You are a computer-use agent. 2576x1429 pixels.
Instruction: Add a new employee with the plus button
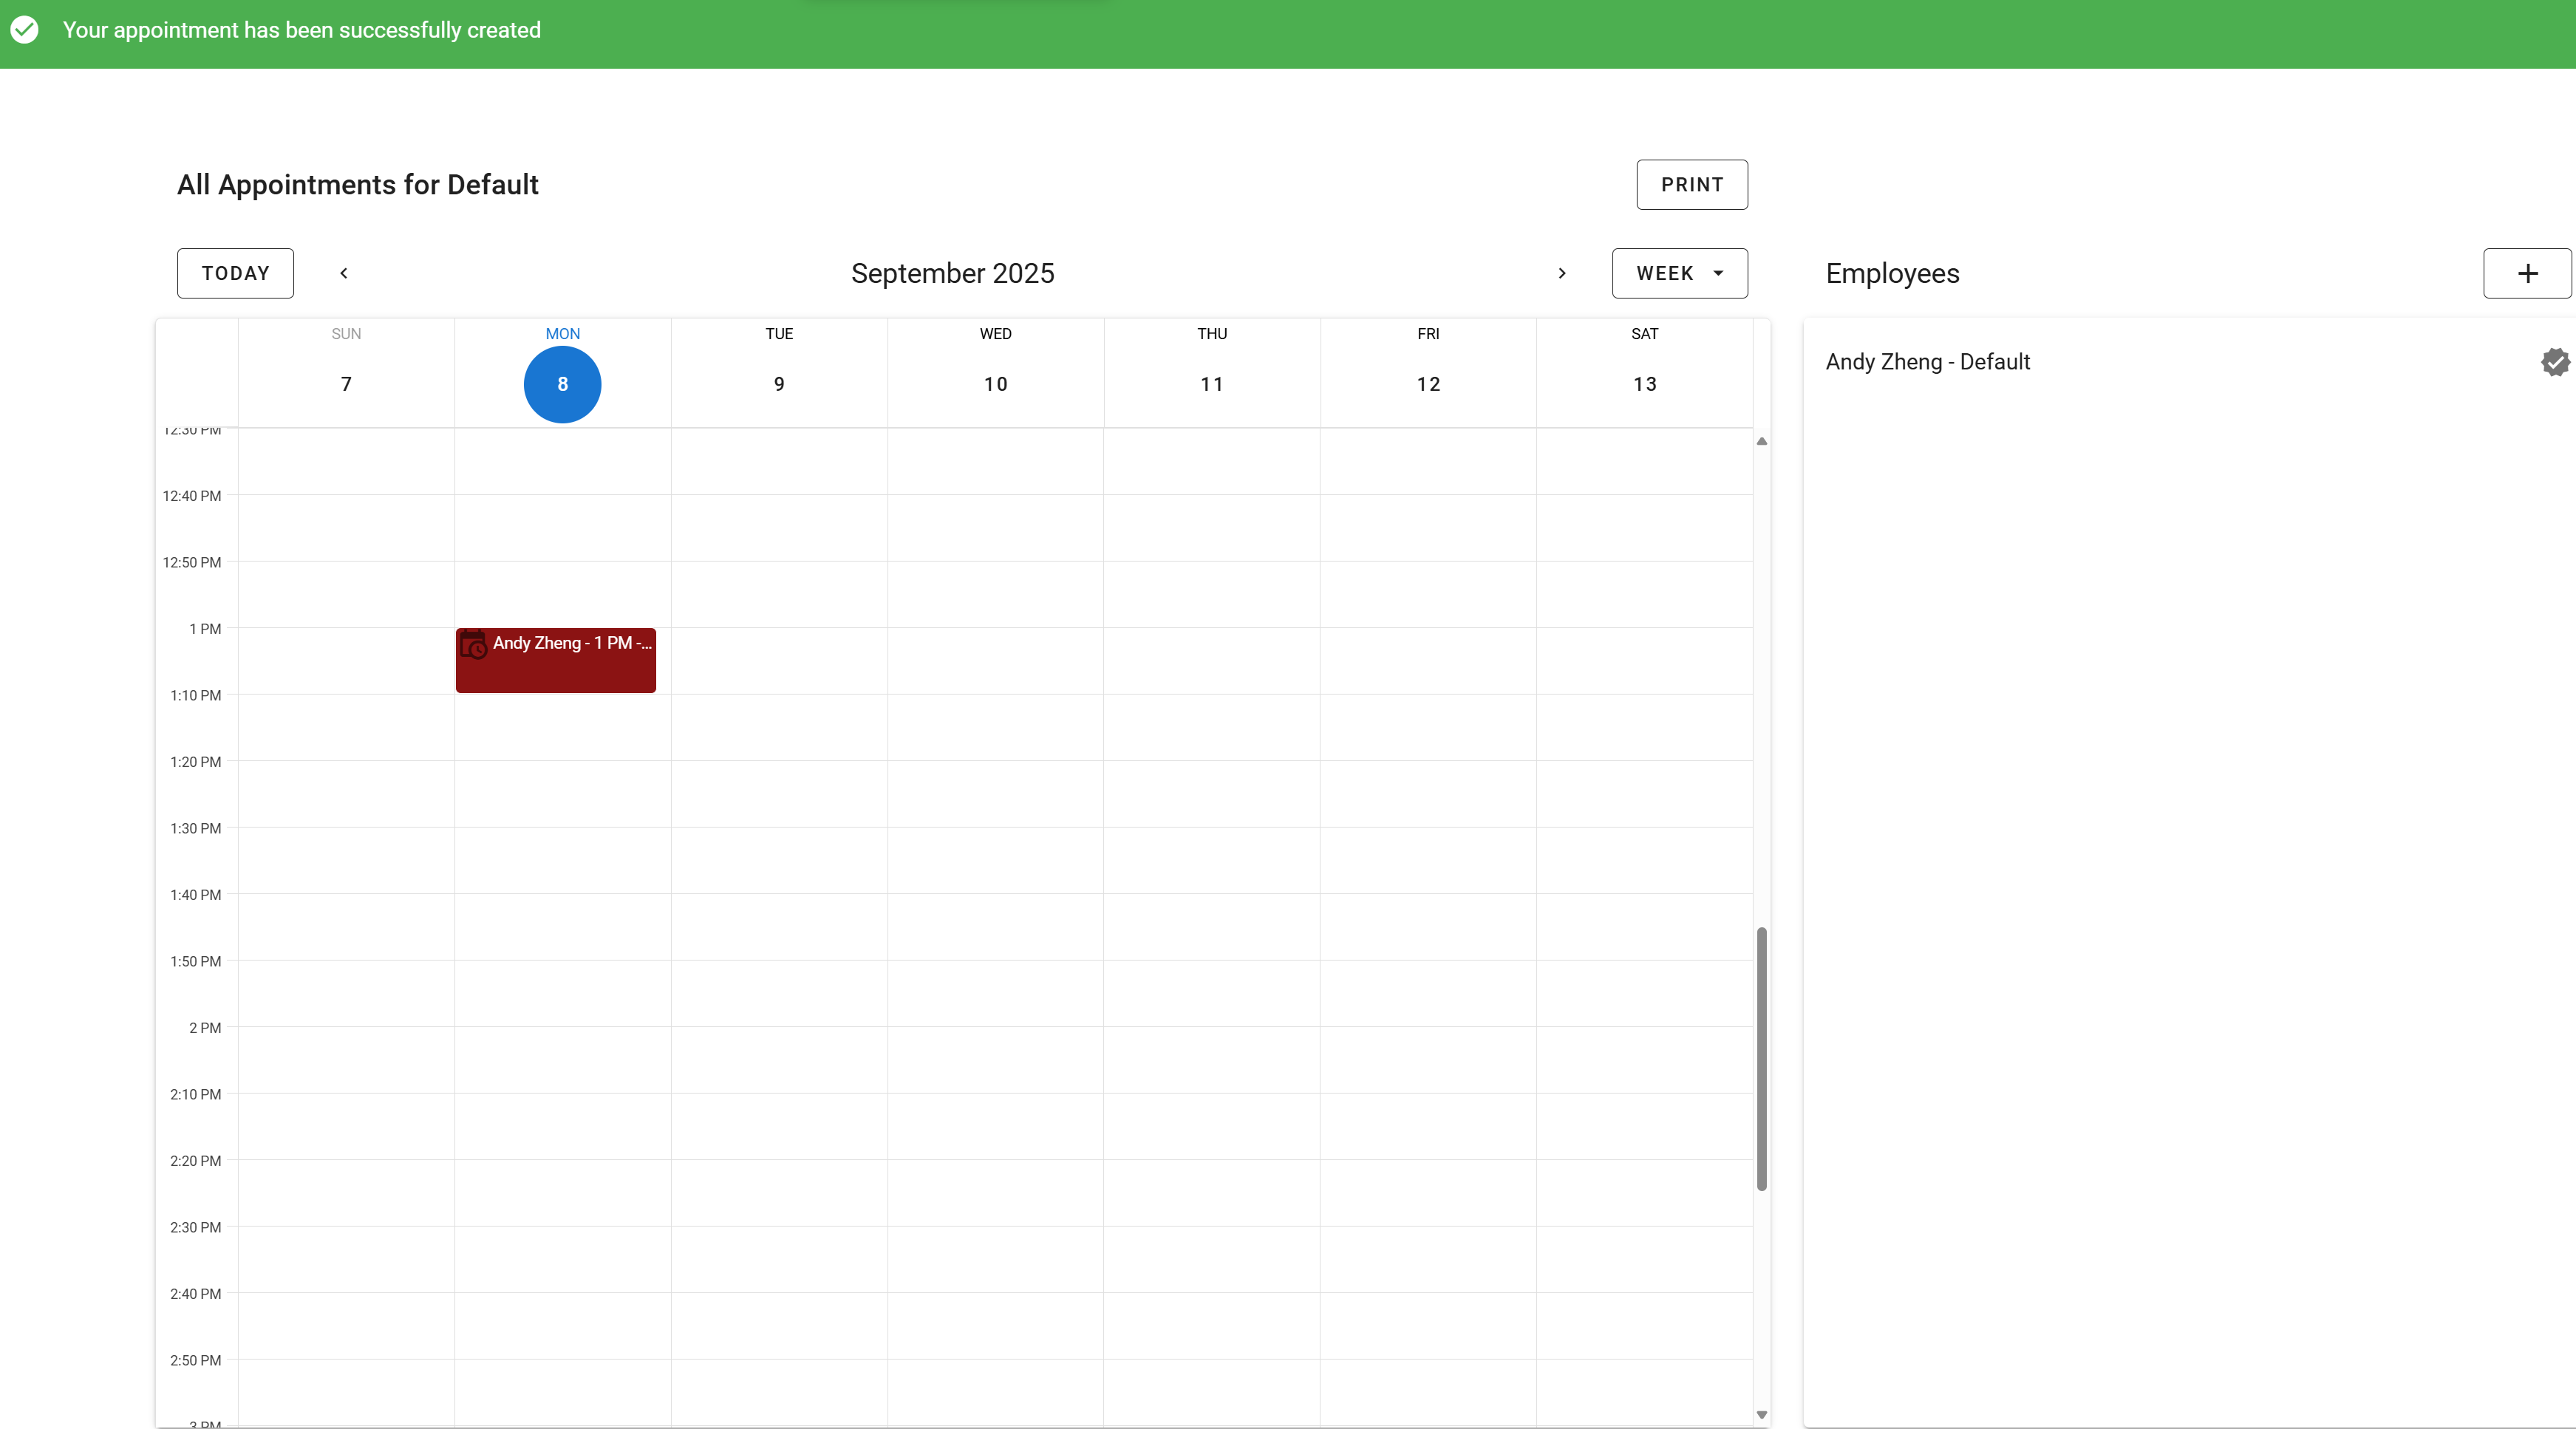(2527, 273)
